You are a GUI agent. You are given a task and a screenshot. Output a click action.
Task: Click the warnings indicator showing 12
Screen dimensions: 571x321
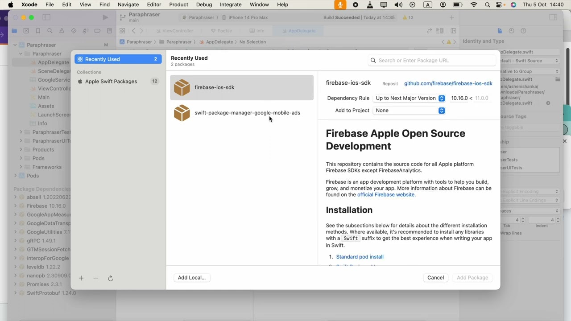click(x=408, y=17)
